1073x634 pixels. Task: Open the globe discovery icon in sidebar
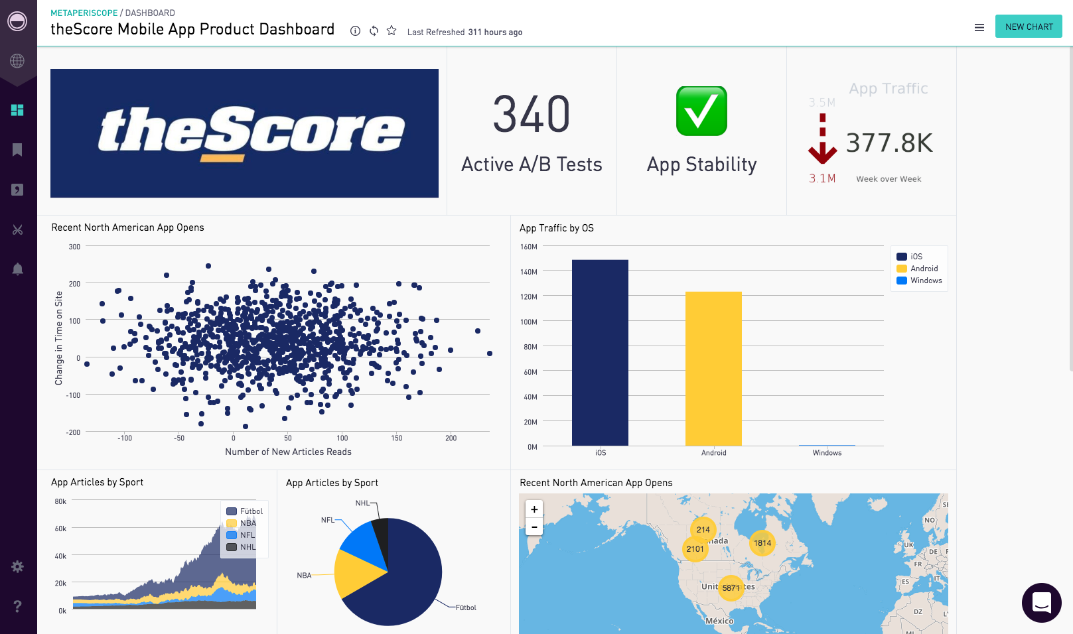pyautogui.click(x=17, y=61)
